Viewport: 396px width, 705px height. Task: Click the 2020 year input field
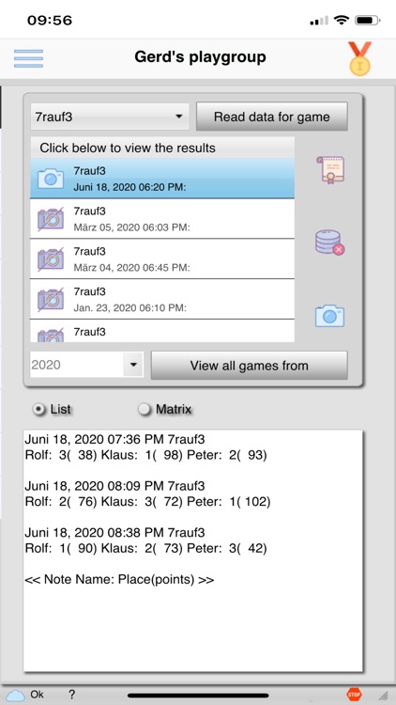point(77,365)
